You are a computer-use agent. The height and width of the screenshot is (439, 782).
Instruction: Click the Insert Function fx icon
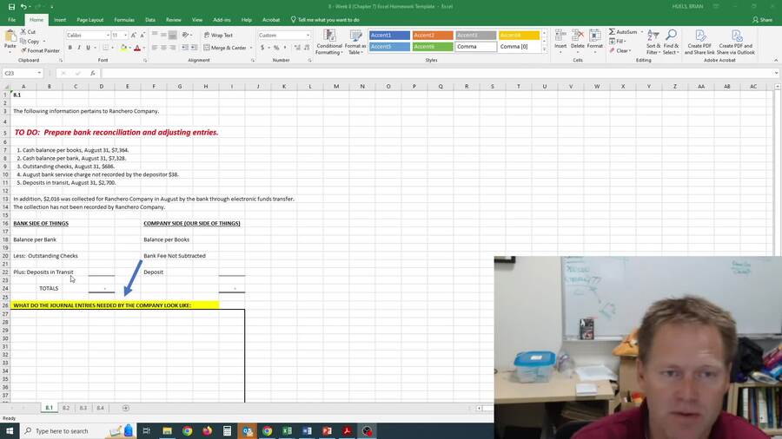93,73
